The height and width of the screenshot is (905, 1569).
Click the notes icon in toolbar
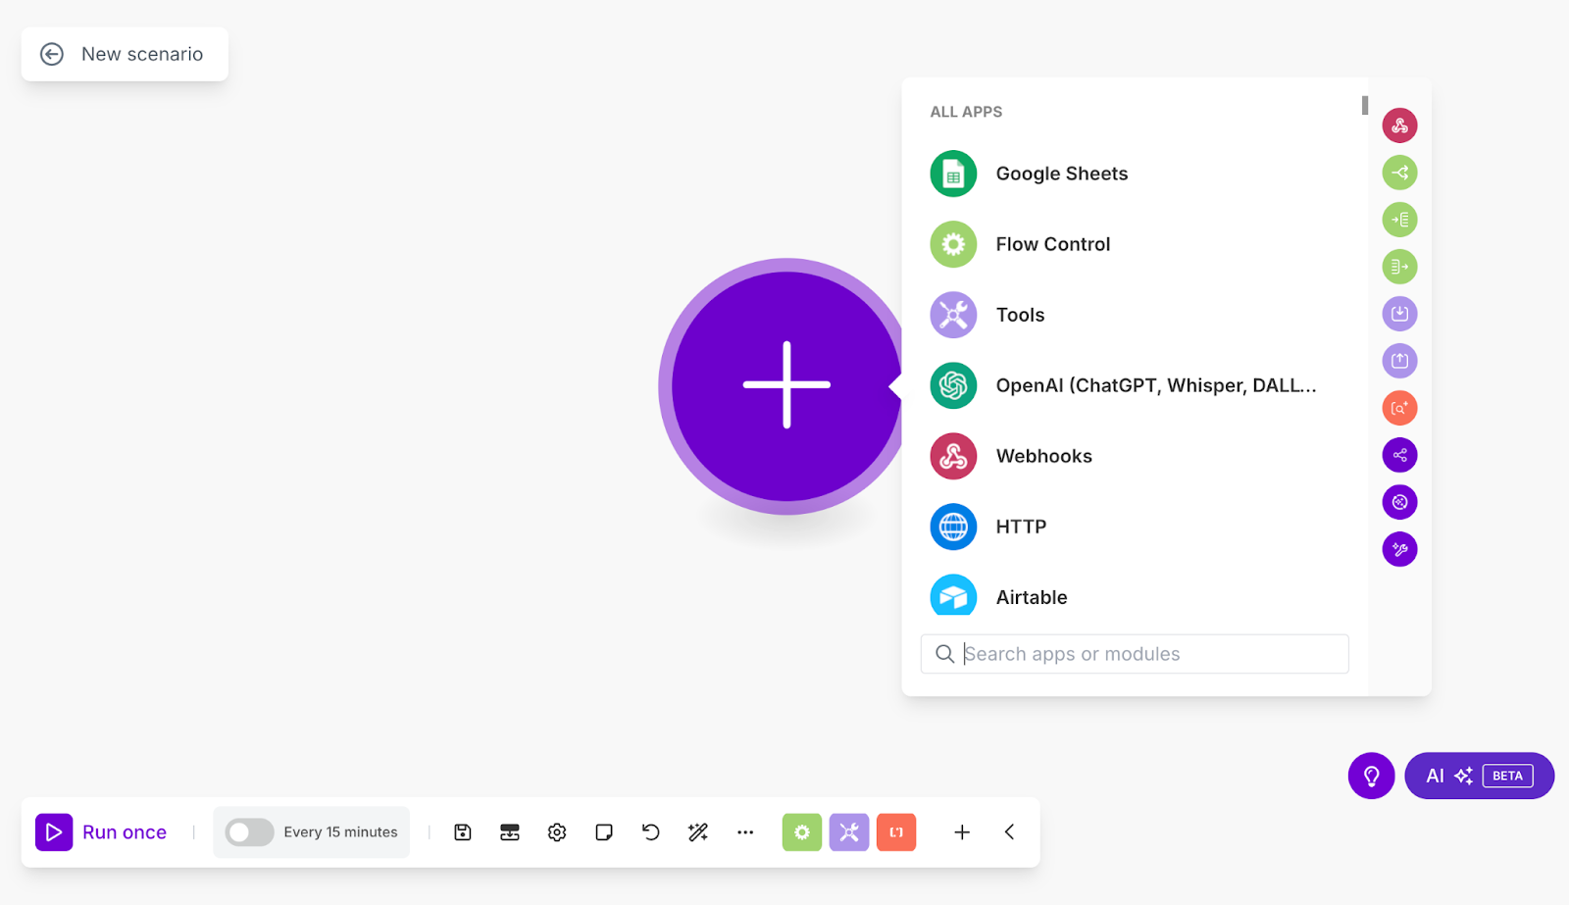pos(604,832)
